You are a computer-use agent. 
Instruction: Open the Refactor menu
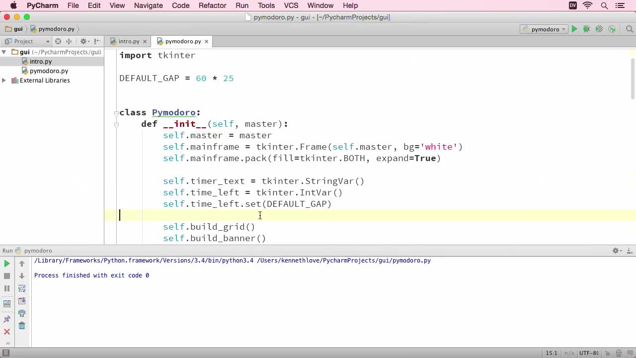[212, 5]
